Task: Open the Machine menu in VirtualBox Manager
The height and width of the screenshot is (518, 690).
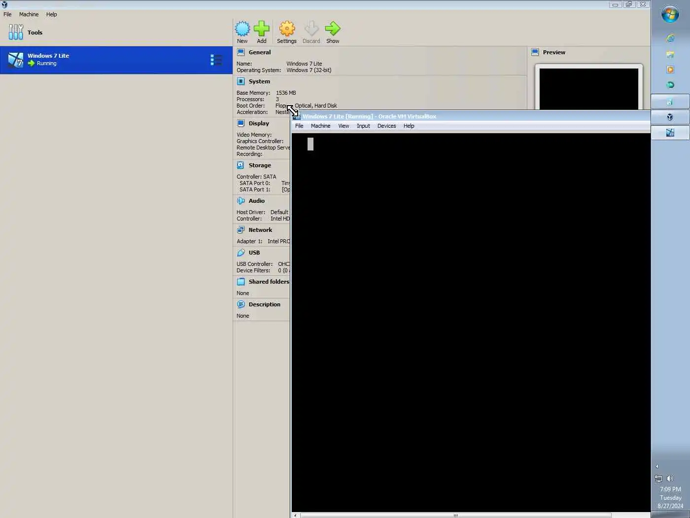Action: (29, 14)
